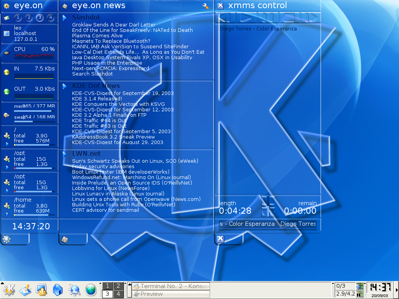Click 'Search Slashdot' link
This screenshot has height=299, width=399.
coord(92,74)
